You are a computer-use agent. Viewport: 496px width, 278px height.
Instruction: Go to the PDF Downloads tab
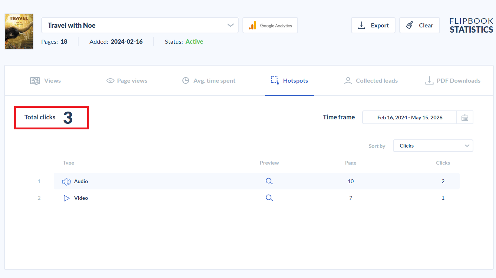coord(453,80)
